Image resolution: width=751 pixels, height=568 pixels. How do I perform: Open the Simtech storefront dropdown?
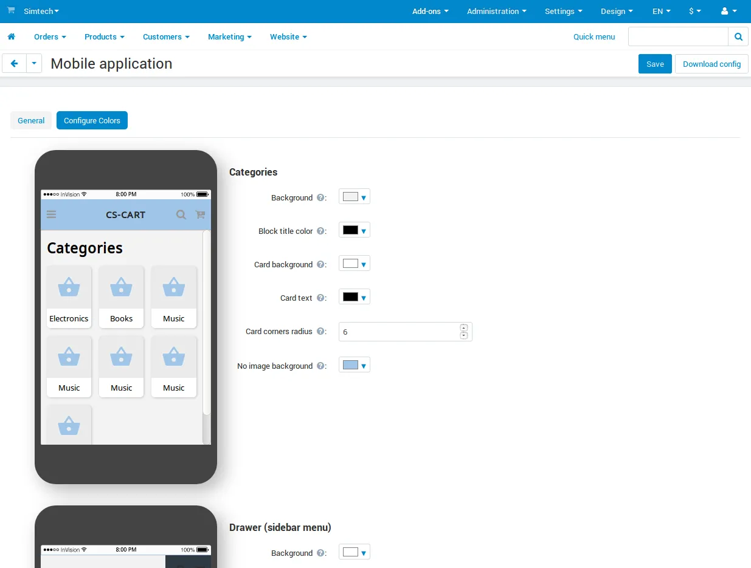41,12
